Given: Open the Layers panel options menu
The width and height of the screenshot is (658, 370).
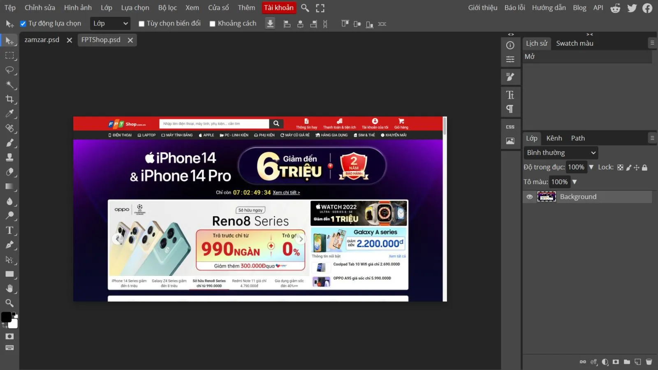Looking at the screenshot, I should (x=652, y=138).
